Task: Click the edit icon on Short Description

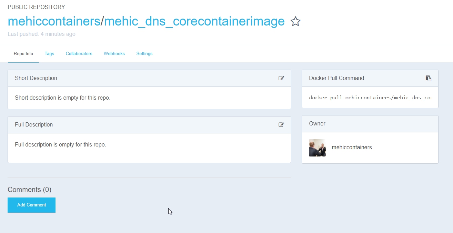Action: 281,78
